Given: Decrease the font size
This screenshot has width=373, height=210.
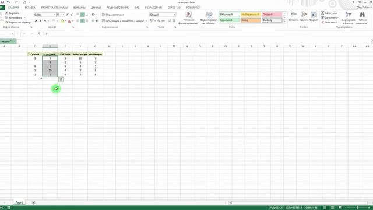Looking at the screenshot, I should (72, 15).
